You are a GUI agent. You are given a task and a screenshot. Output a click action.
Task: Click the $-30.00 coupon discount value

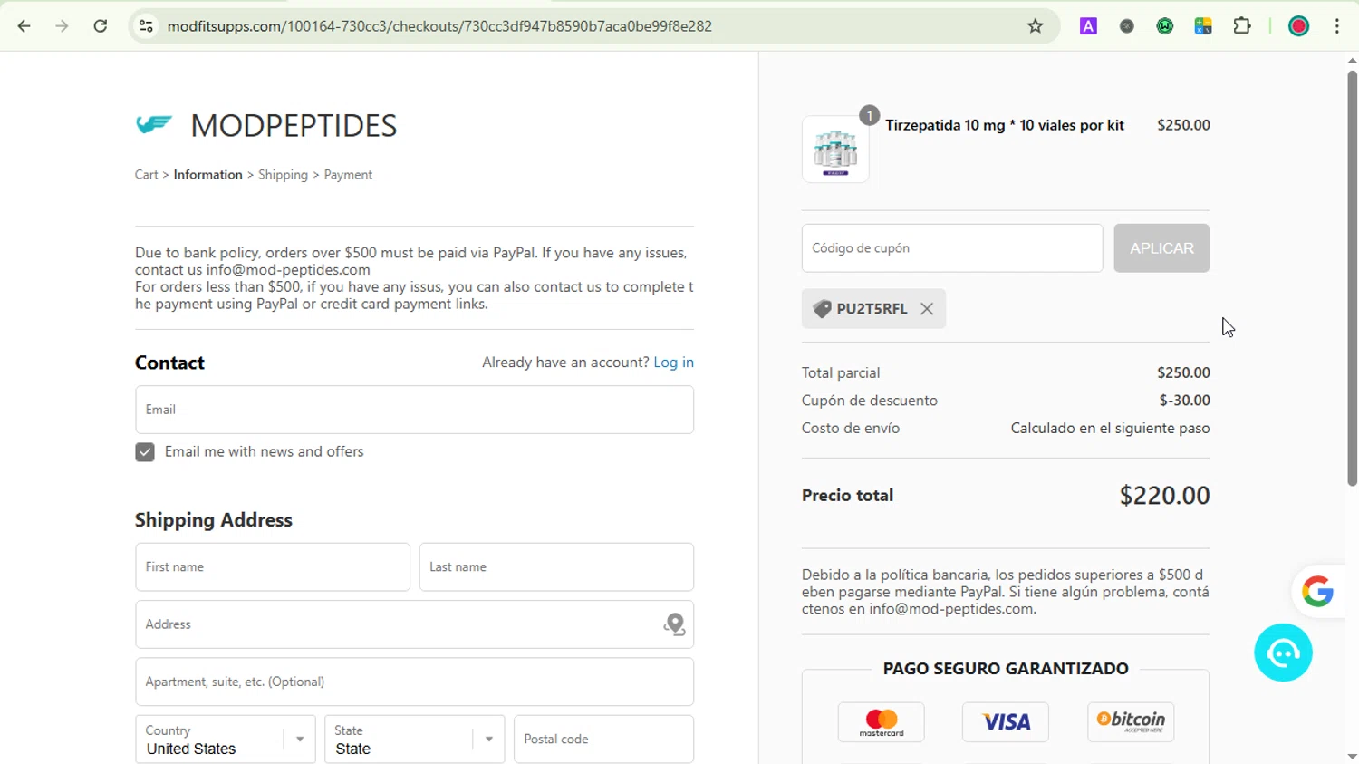coord(1184,401)
